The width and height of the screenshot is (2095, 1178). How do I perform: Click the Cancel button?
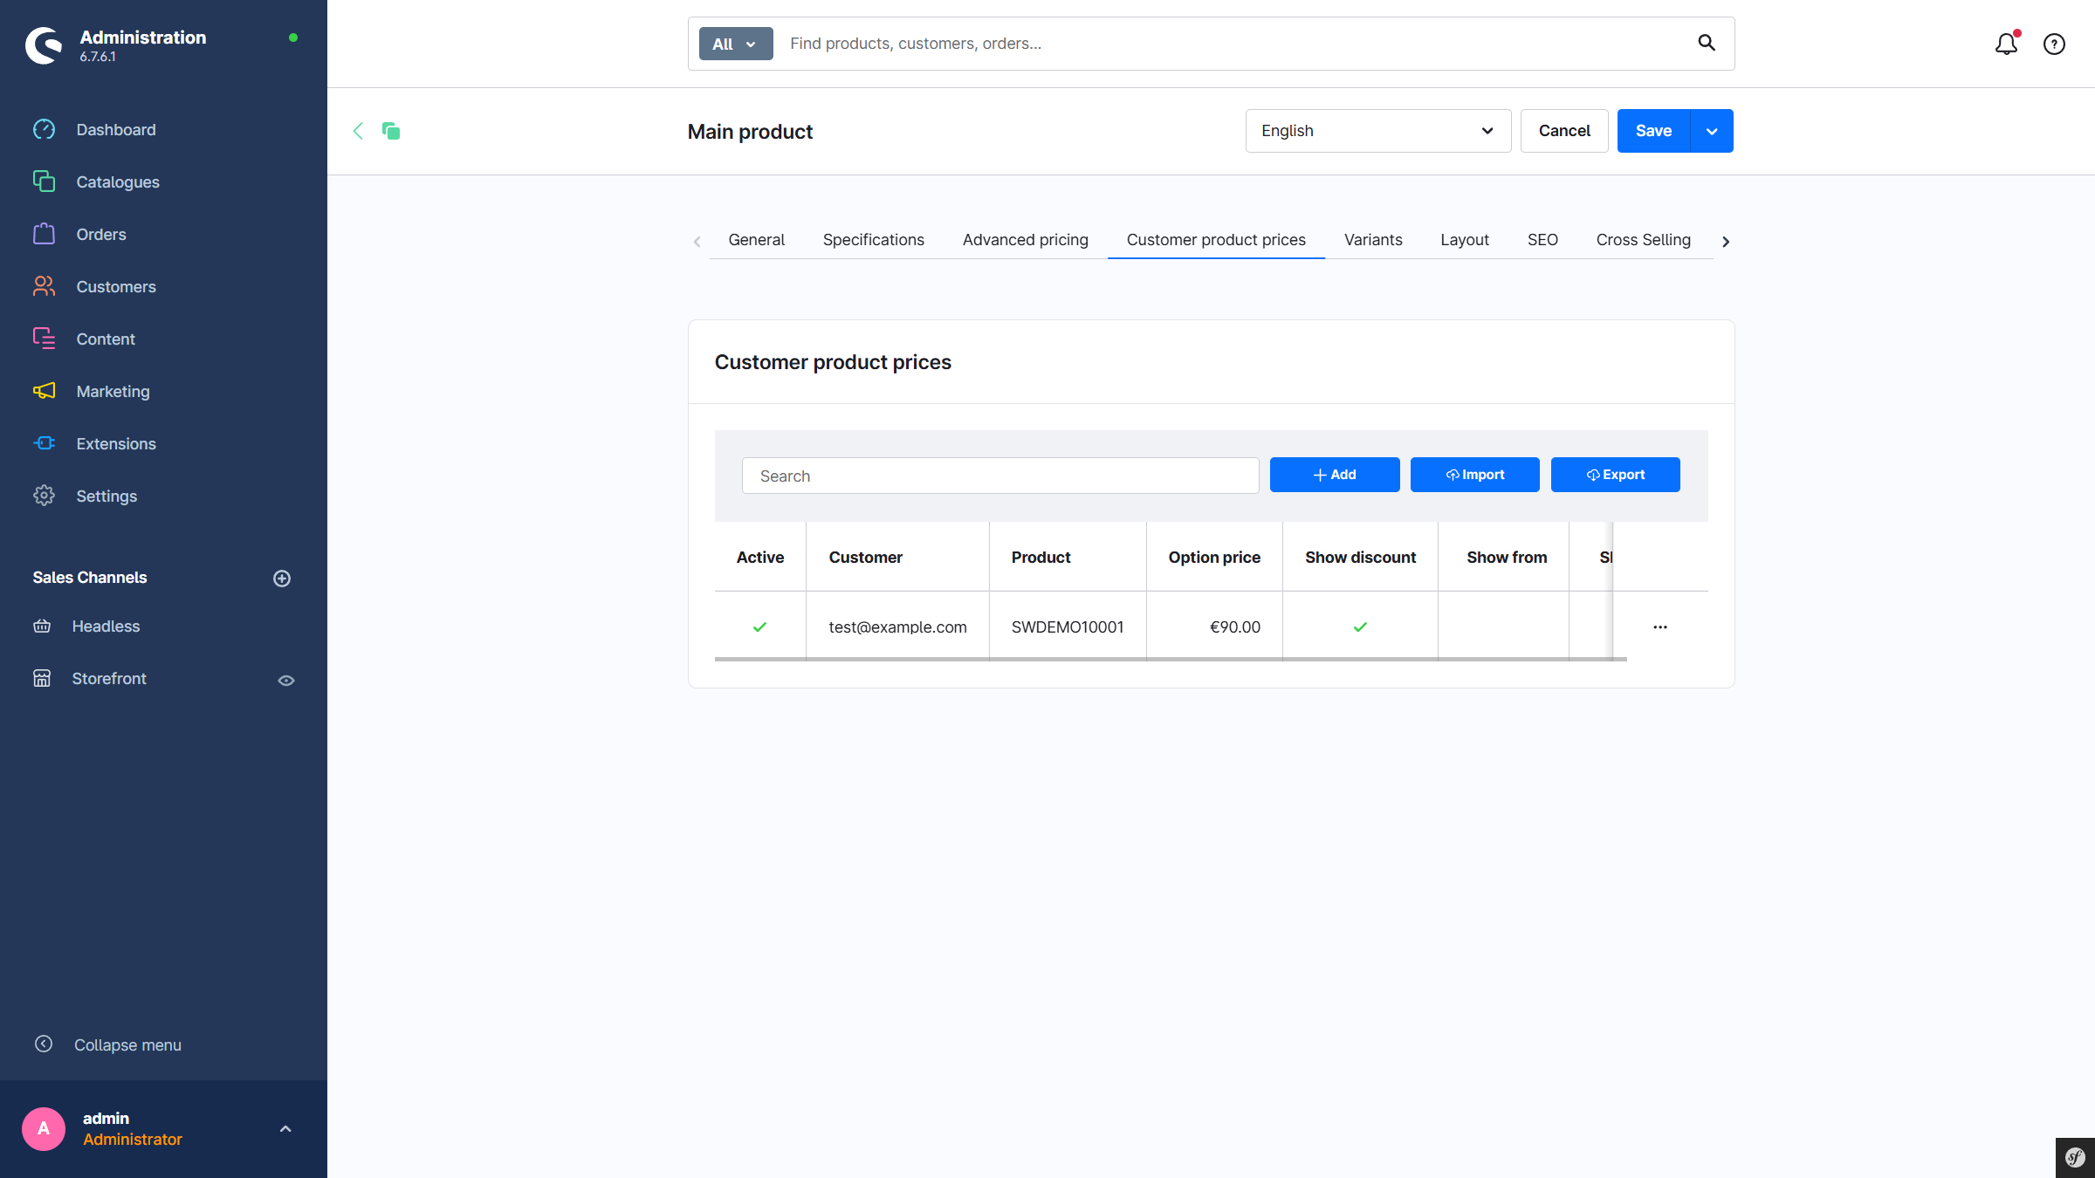pos(1563,131)
